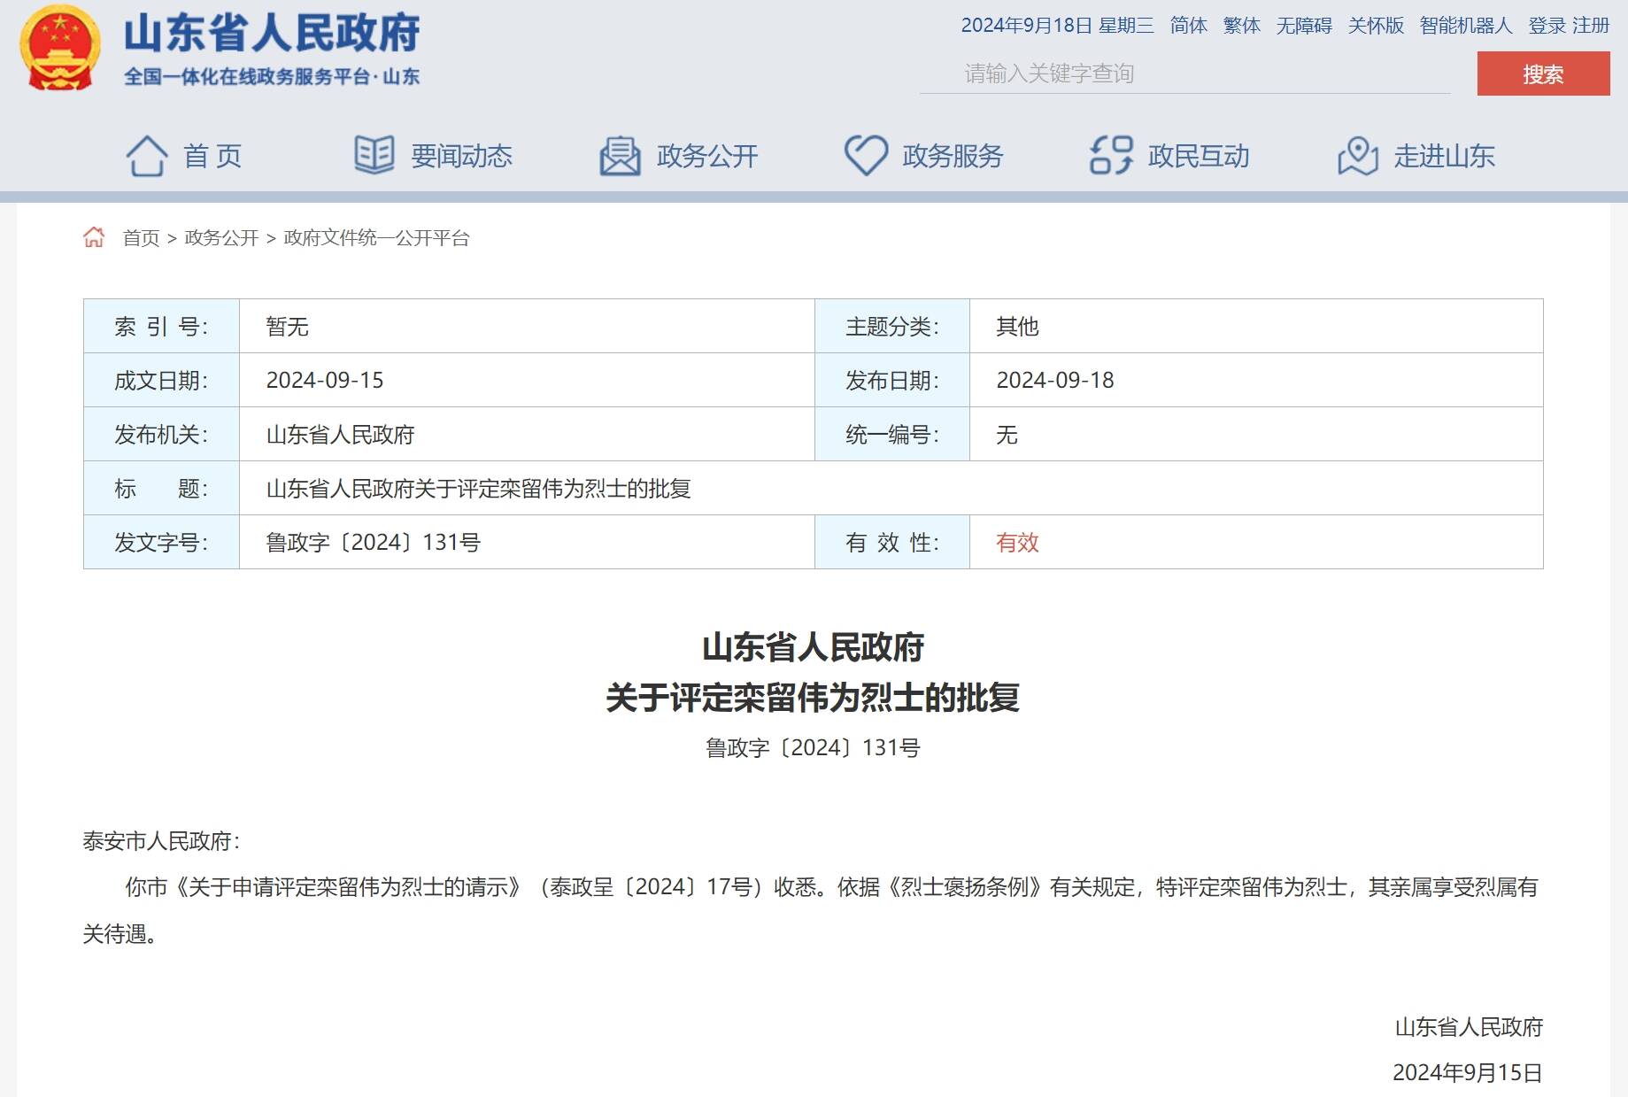
Task: Click the national emblem logo
Action: (x=59, y=48)
